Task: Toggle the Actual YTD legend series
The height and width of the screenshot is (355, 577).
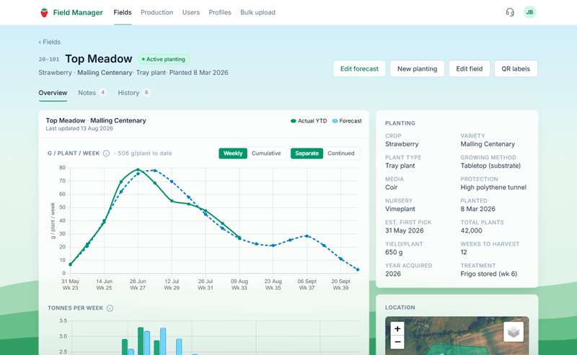Action: (x=309, y=121)
